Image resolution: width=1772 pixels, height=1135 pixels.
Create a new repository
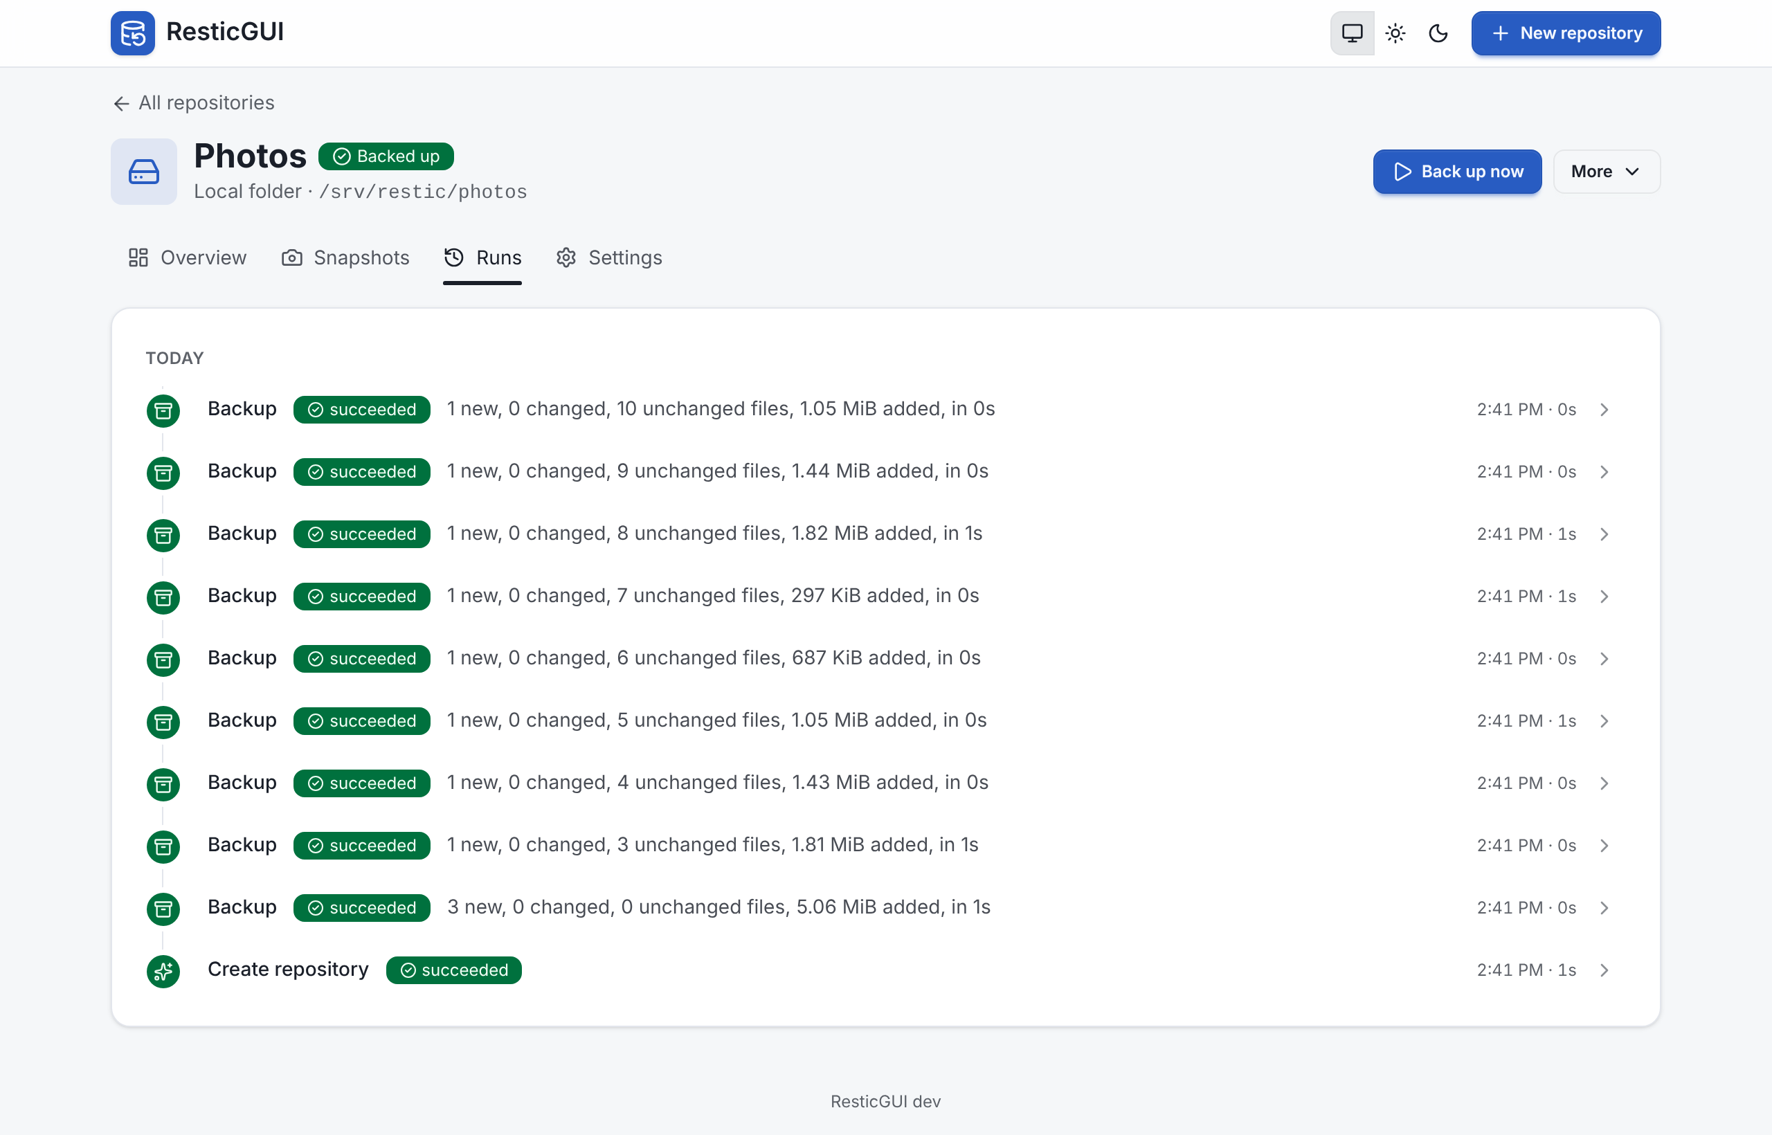coord(1566,33)
